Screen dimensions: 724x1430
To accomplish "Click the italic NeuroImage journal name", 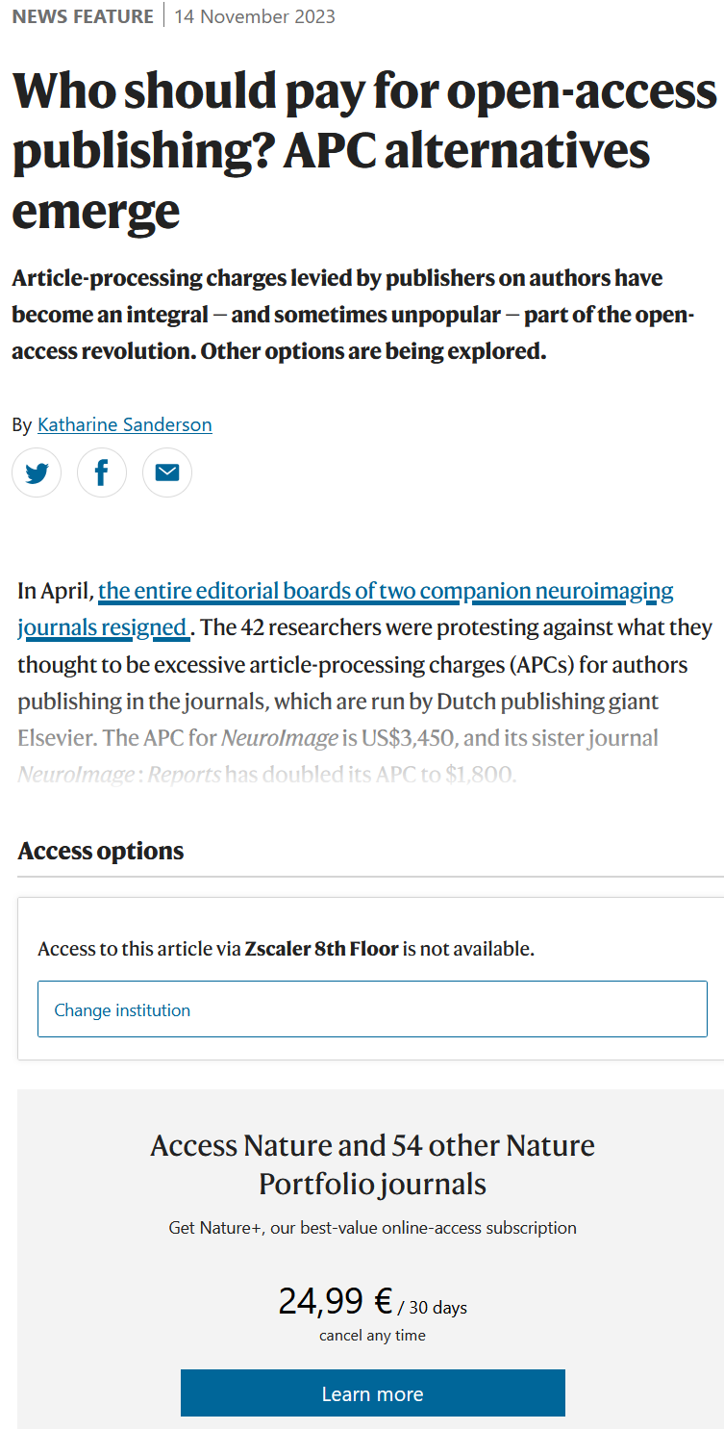I will pyautogui.click(x=280, y=739).
